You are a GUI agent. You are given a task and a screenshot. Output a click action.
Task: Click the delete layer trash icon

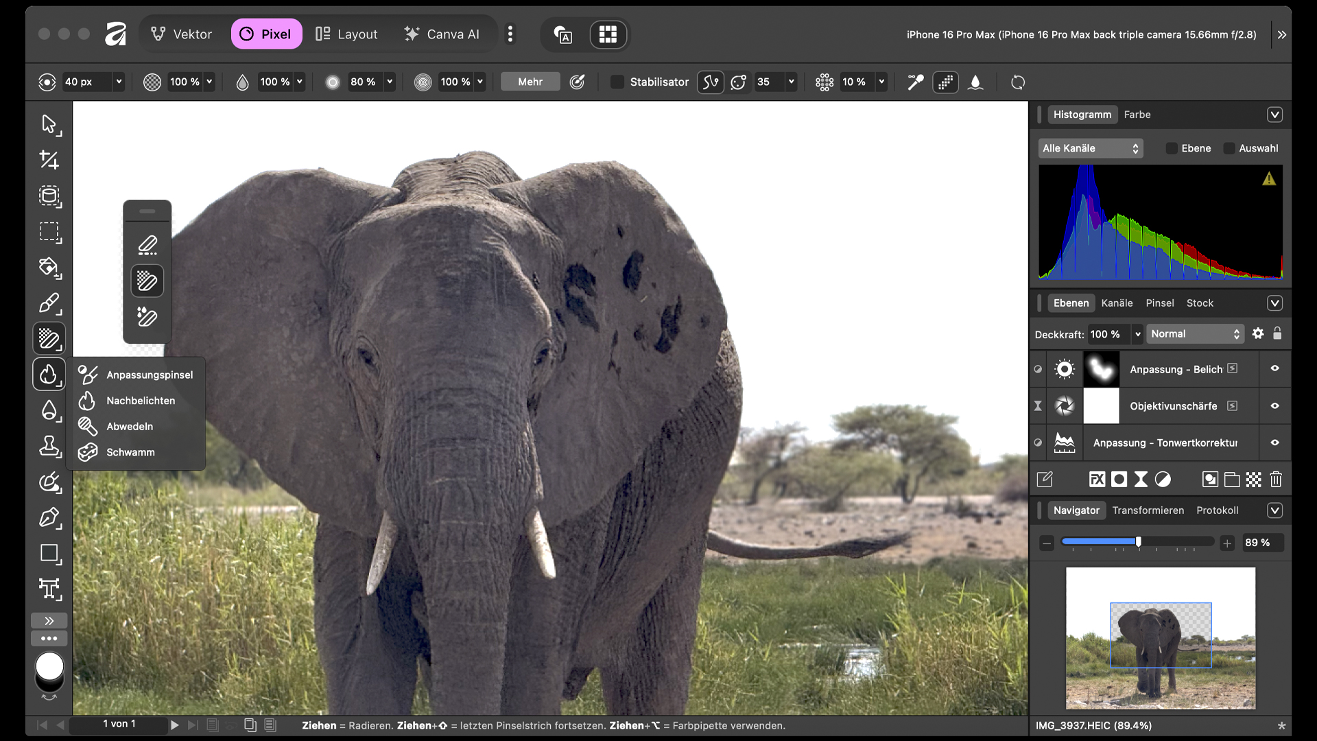click(x=1276, y=480)
